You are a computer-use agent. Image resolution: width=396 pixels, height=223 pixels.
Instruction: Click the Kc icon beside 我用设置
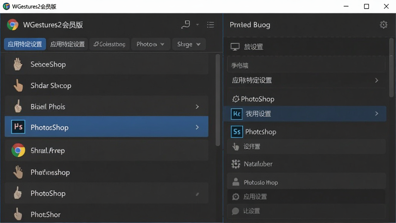coord(236,114)
